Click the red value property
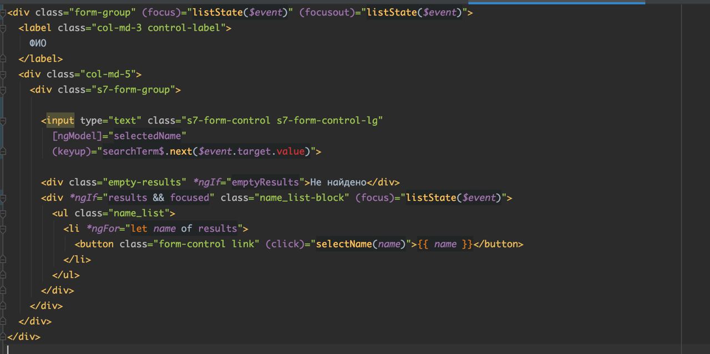 click(x=291, y=151)
